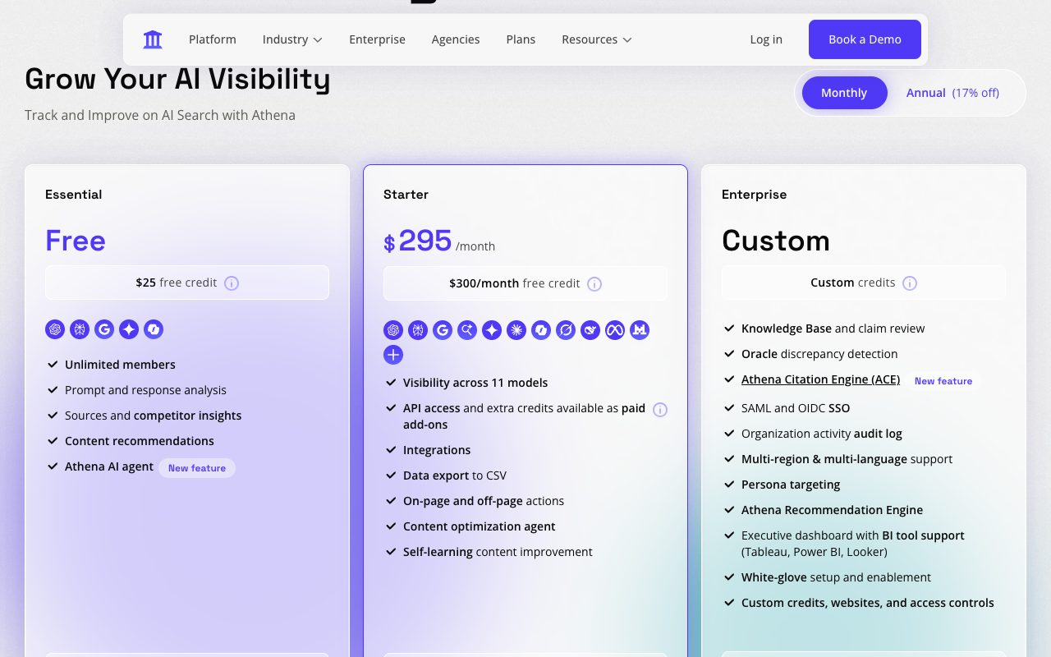The image size is (1051, 657).
Task: Open the Athena Citation Engine (ACE) link
Action: point(820,379)
